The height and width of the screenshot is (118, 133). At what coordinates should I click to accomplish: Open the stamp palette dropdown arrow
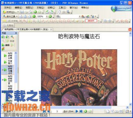(98, 21)
